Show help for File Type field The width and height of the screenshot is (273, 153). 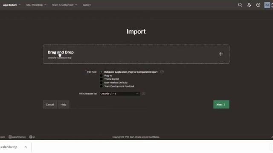(x=162, y=72)
